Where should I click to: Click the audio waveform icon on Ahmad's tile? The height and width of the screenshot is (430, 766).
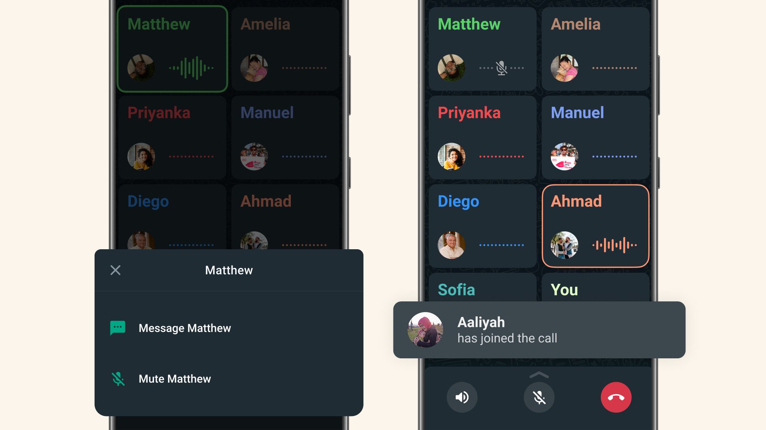(613, 244)
